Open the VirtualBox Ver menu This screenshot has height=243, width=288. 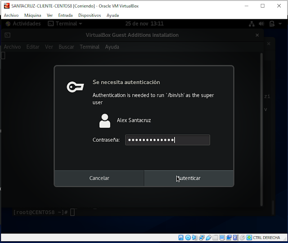tap(49, 15)
